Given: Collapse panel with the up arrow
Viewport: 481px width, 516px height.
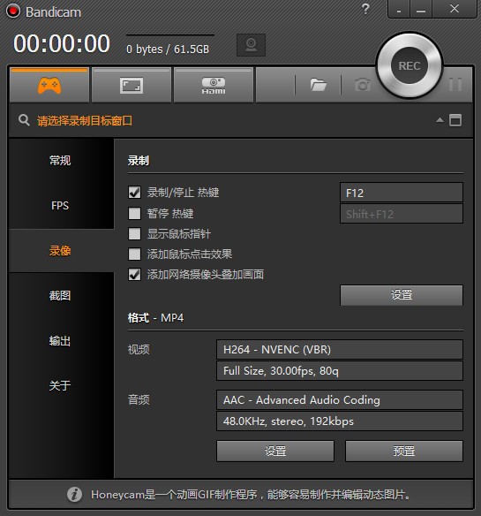Looking at the screenshot, I should 440,120.
